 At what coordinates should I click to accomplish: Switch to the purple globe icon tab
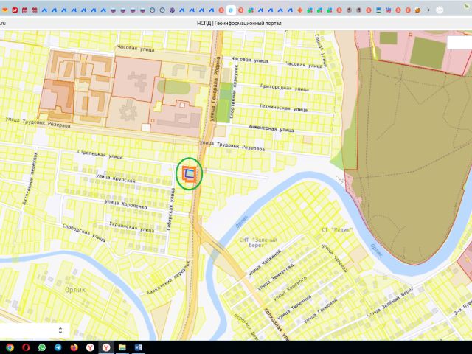click(x=172, y=10)
